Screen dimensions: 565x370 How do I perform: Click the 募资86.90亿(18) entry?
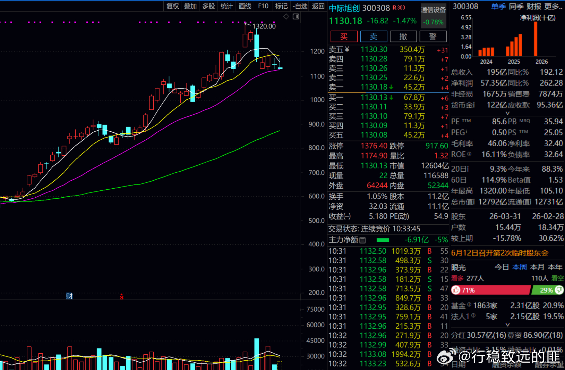click(536, 335)
